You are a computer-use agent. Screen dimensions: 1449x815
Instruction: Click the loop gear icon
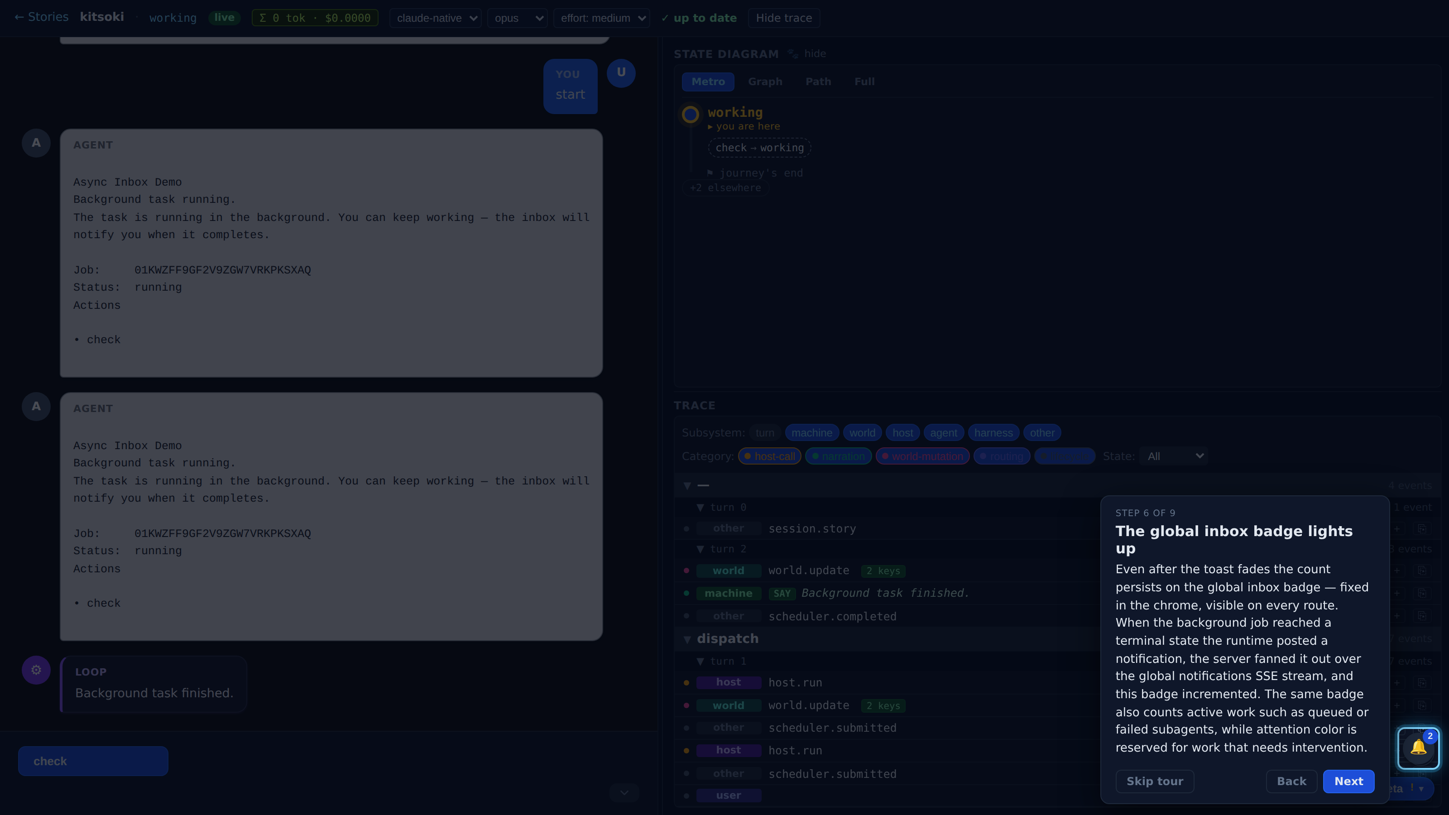pyautogui.click(x=36, y=670)
